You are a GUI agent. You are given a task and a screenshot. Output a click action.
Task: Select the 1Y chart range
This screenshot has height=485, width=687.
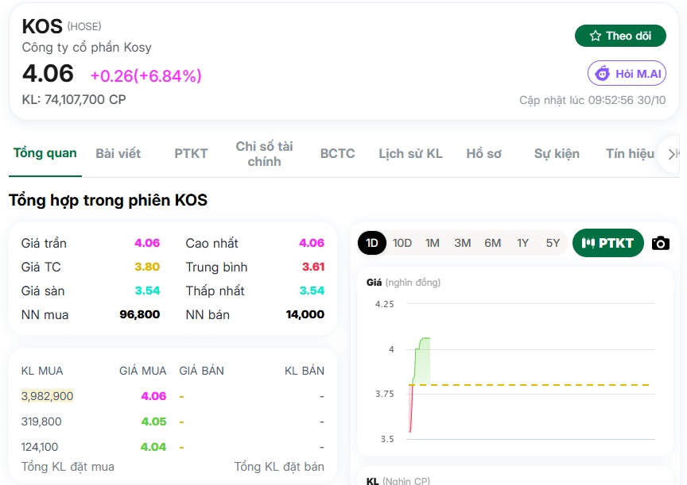click(522, 243)
